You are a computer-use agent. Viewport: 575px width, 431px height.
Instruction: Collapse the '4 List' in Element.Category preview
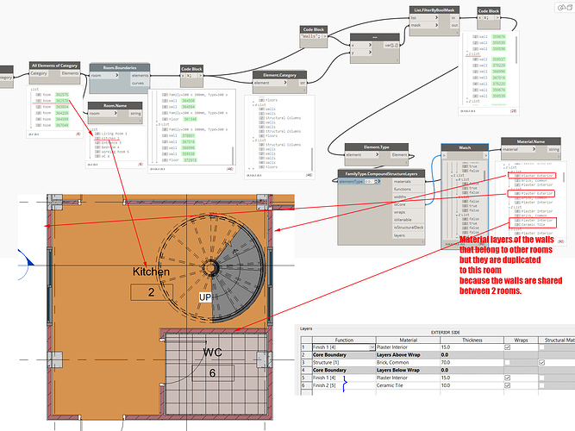(x=253, y=104)
